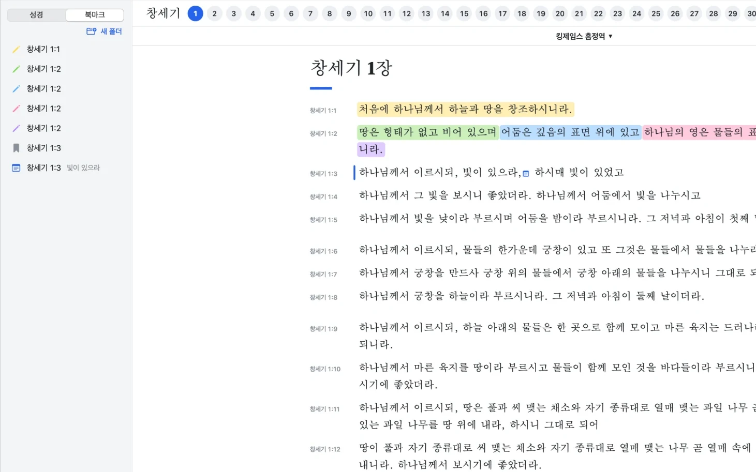
Task: Select chapter 25
Action: click(x=656, y=13)
